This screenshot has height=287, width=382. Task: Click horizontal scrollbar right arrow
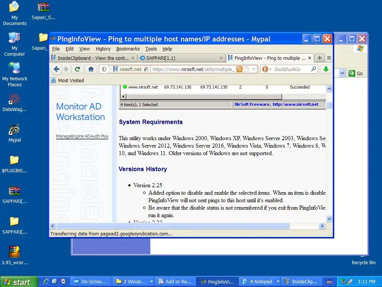tap(322, 226)
